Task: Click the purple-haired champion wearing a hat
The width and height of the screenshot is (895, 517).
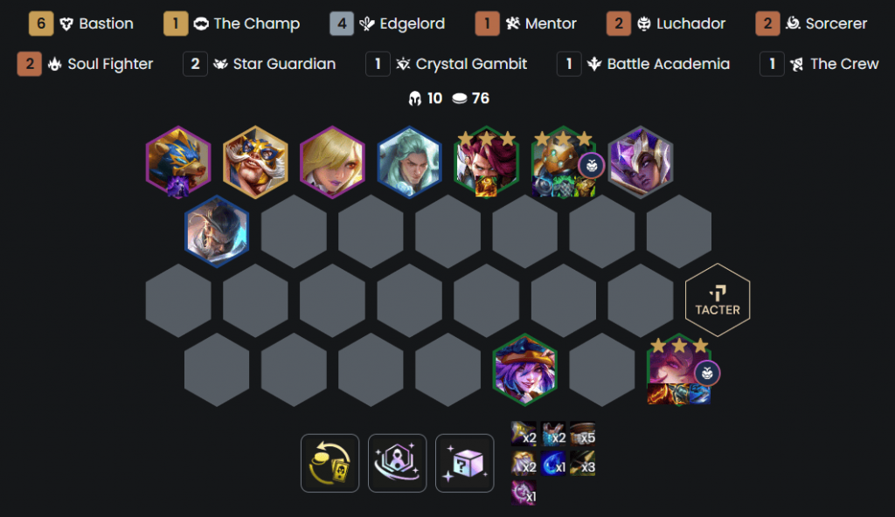Action: 524,369
